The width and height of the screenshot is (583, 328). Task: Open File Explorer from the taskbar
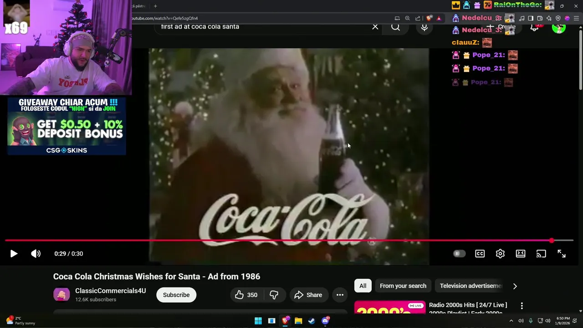click(x=298, y=321)
